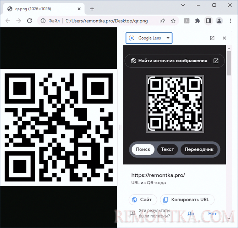Screen dimensions: 238x228
Task: Go forward with the browser forward arrow
Action: coord(18,21)
